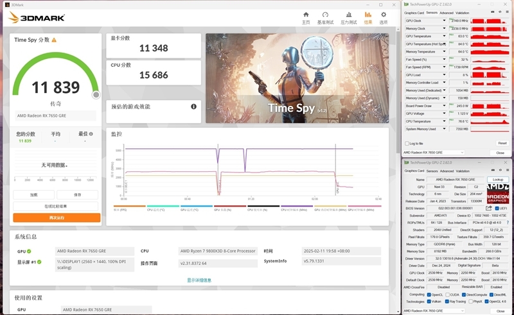Screen dimensions: 514x315
Task: Open the GPU Clock sensor dropdown arrow
Action: coord(445,21)
